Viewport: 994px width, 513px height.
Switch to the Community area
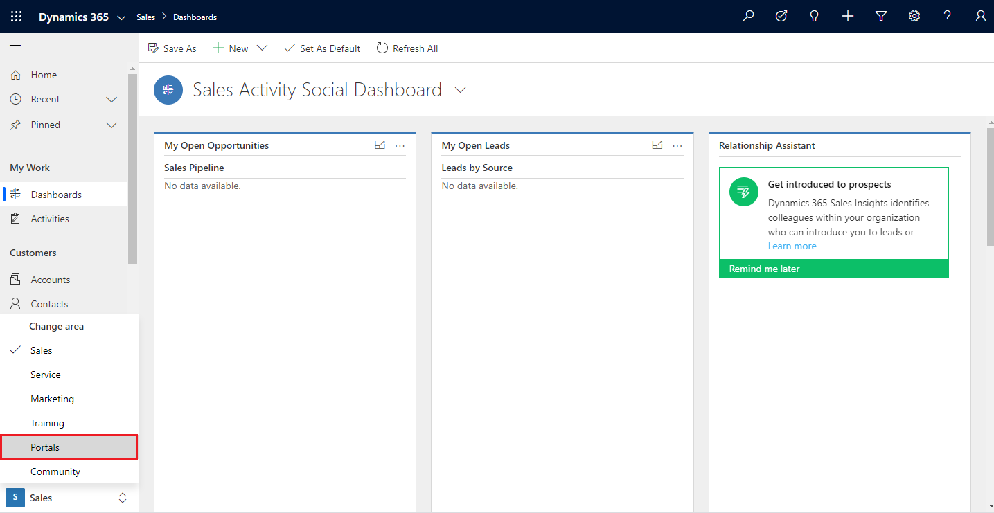[69, 471]
